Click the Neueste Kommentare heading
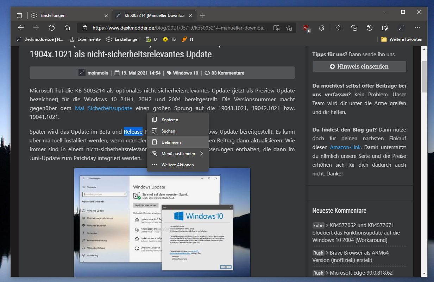The height and width of the screenshot is (282, 434). click(339, 211)
